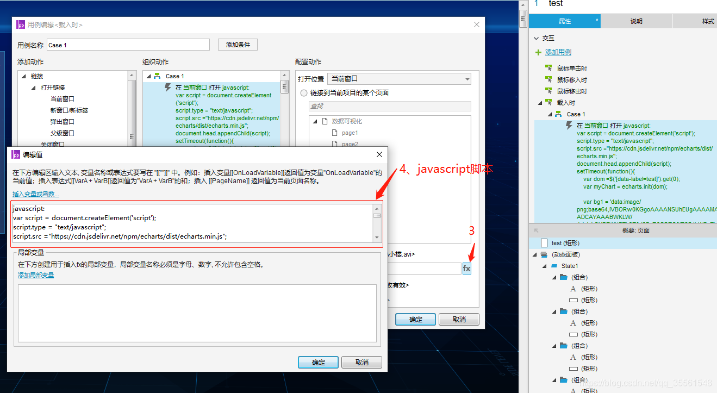
Task: Select 弹出窗口 in the 添加动作 list
Action: (x=63, y=122)
